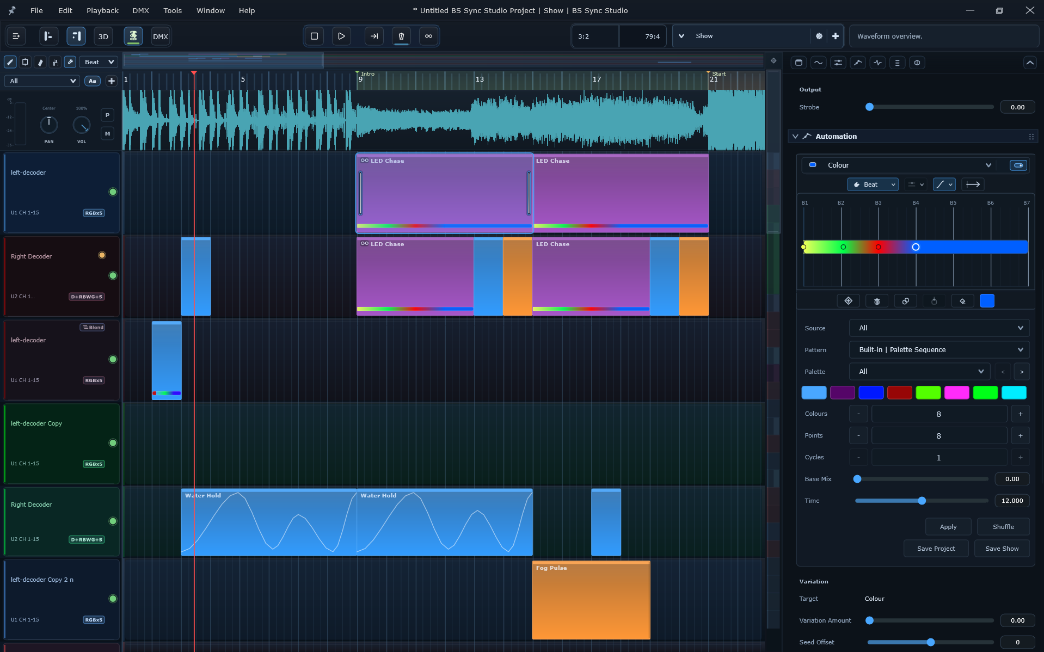Click the Shuffle button
This screenshot has height=652, width=1044.
pyautogui.click(x=1003, y=527)
